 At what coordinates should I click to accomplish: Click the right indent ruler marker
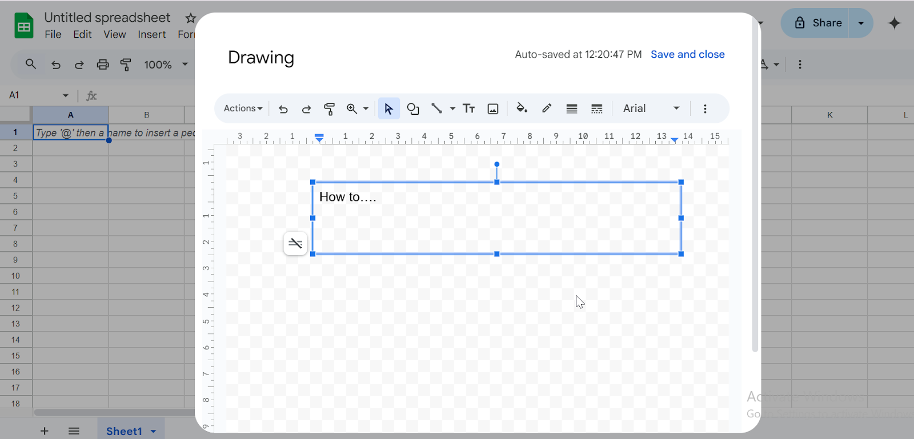click(675, 139)
